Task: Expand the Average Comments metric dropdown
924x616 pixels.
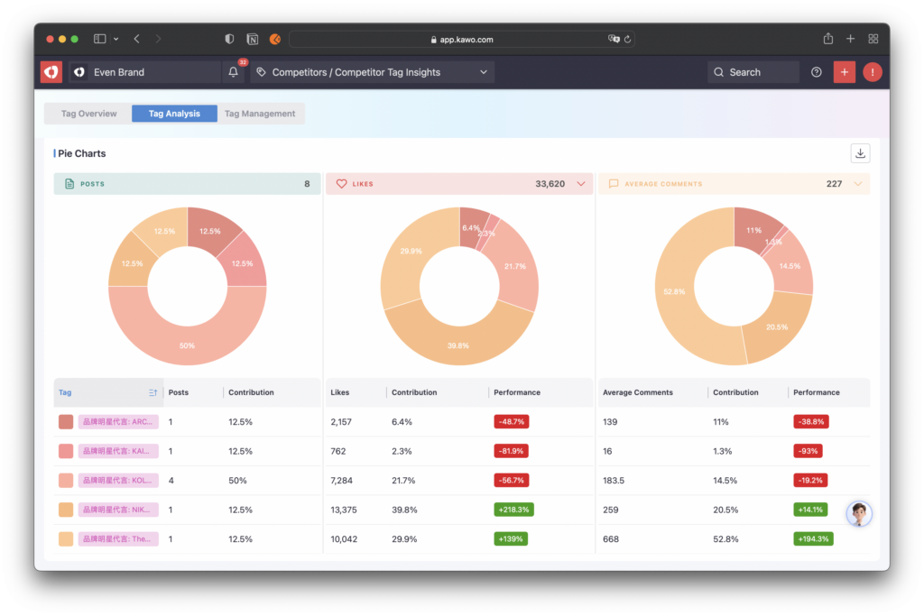Action: tap(857, 184)
